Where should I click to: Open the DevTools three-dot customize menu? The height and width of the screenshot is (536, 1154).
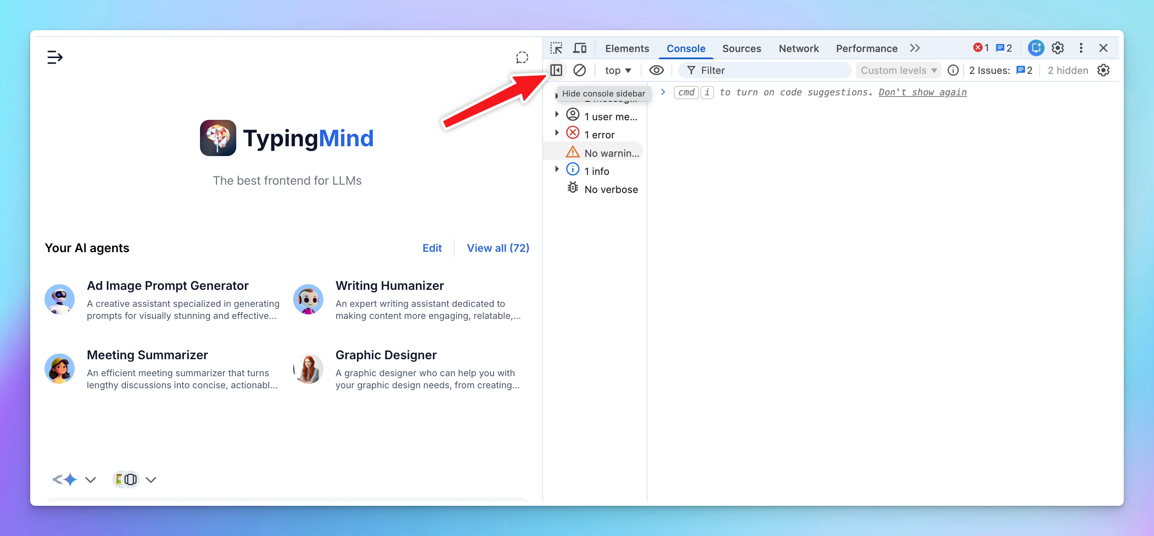click(1081, 48)
